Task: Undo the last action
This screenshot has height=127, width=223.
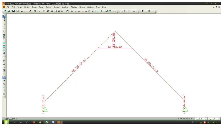Action: pyautogui.click(x=22, y=11)
